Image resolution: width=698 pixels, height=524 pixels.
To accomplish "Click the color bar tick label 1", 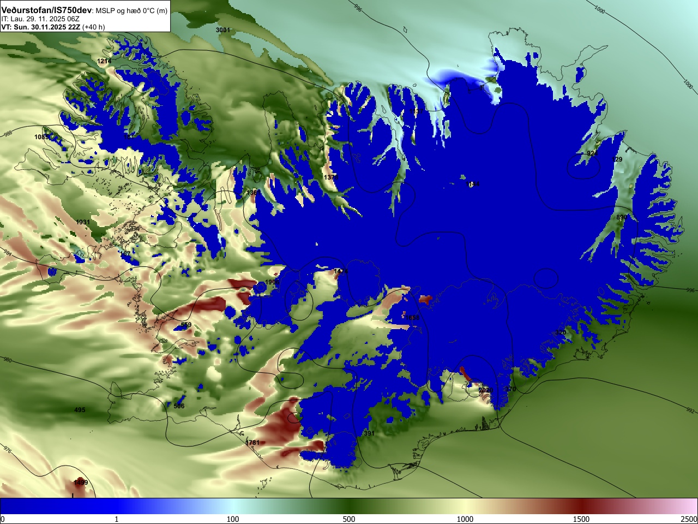I will point(116,519).
